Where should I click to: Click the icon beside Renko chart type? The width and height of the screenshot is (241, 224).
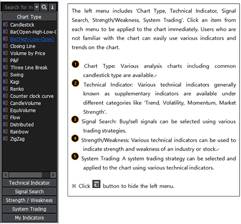(5, 89)
